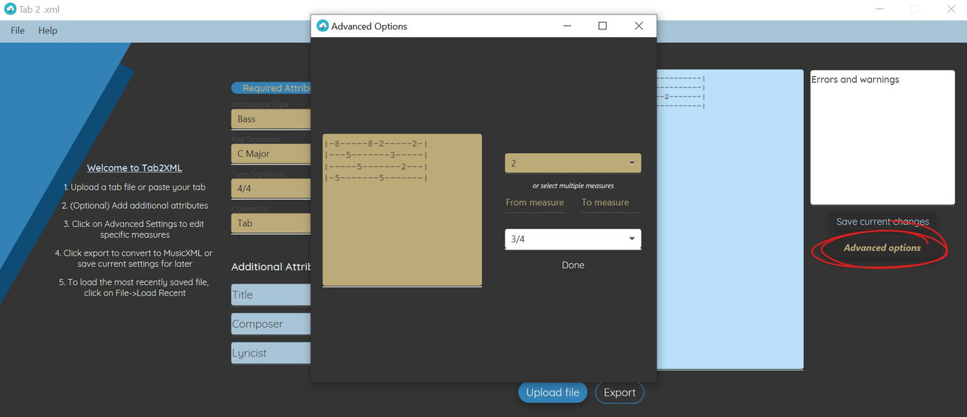Image resolution: width=967 pixels, height=417 pixels.
Task: Open the 4/4 time signature dropdown
Action: 271,189
